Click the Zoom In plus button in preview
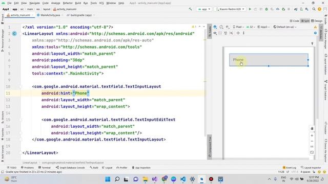328x184 pixels. coord(312,135)
